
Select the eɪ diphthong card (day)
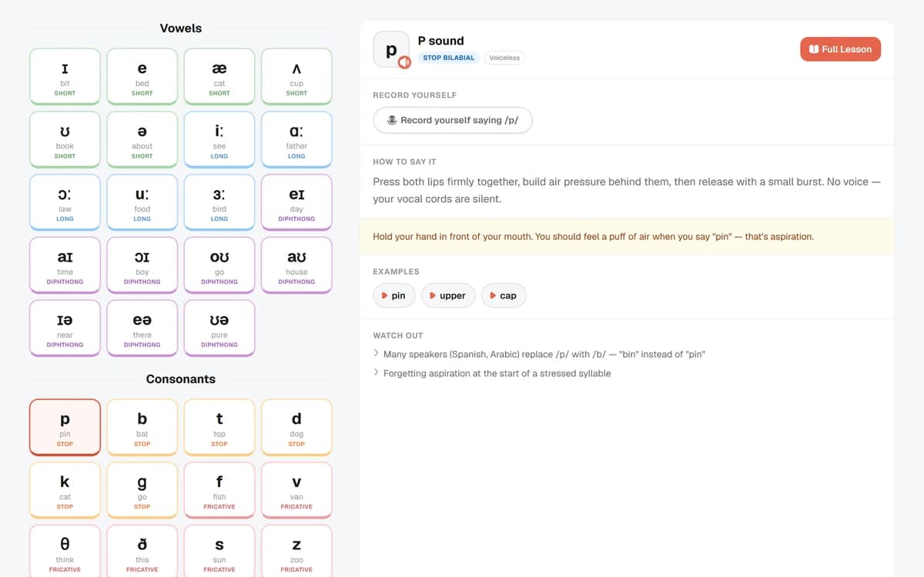(x=296, y=202)
